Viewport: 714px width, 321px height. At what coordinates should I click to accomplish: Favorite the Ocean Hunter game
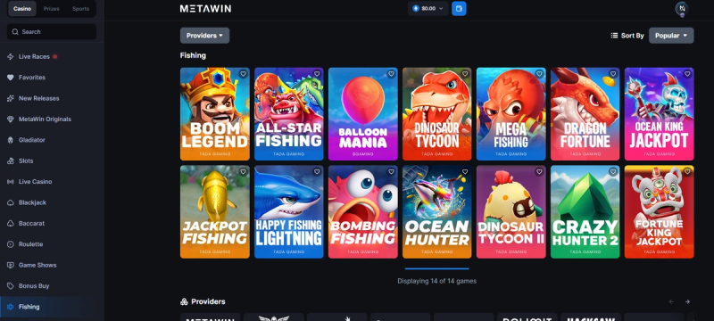[465, 172]
